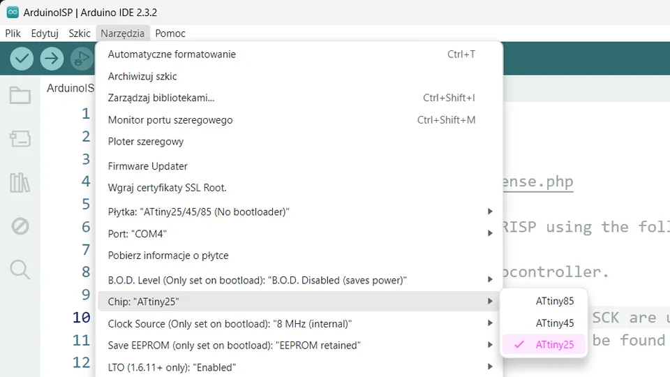The height and width of the screenshot is (377, 670).
Task: Click the Upload arrow icon
Action: [x=52, y=59]
